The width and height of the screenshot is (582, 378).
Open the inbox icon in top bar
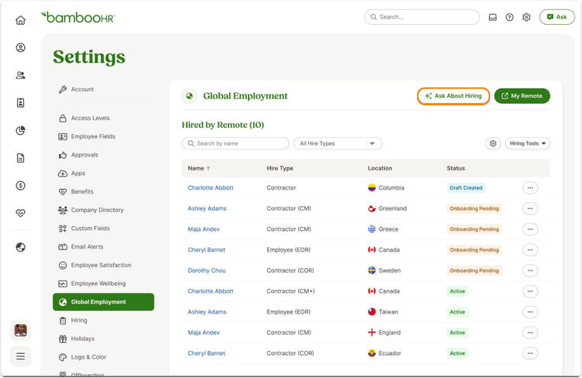(x=493, y=17)
